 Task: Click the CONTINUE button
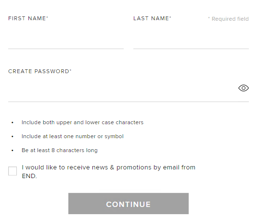click(x=129, y=204)
